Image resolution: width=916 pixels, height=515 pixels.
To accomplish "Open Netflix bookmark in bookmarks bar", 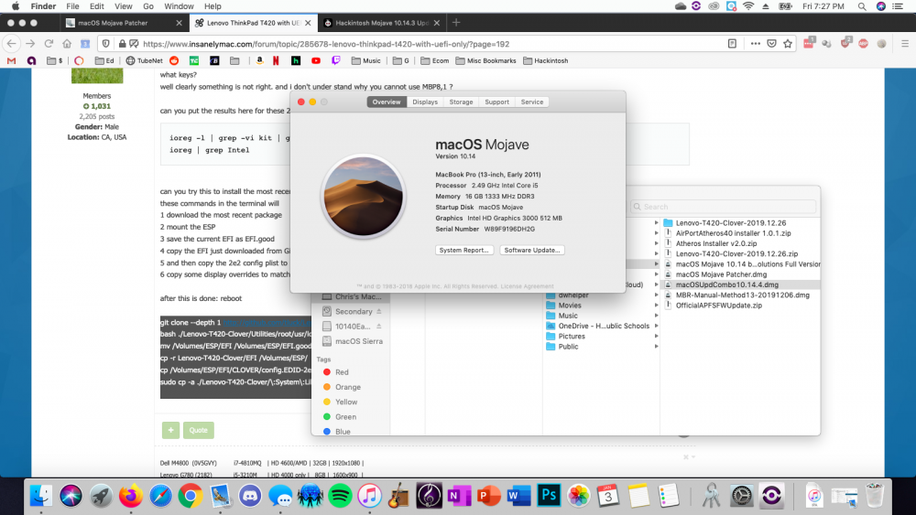I will (276, 60).
